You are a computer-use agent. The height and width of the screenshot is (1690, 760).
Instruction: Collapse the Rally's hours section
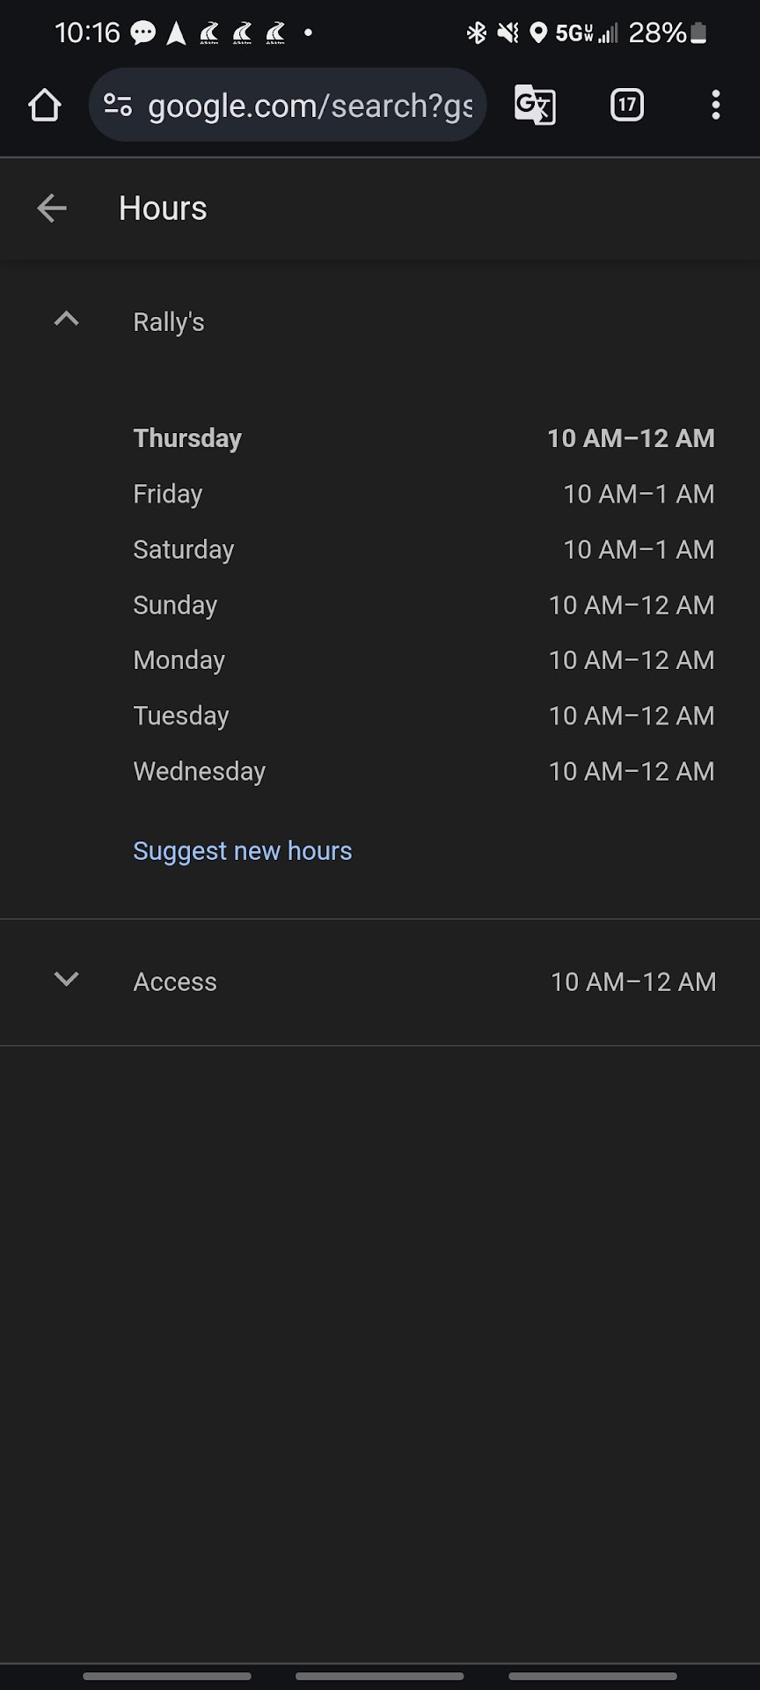67,320
